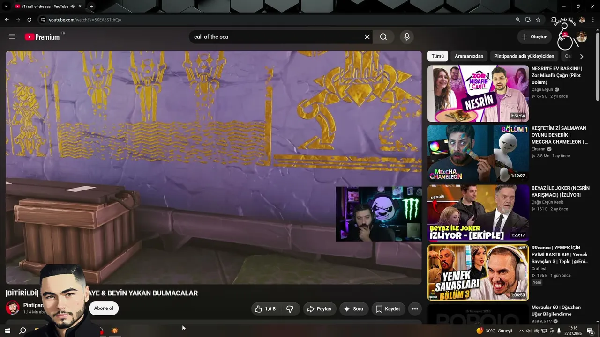600x337 pixels.
Task: Open the YouTube account avatar menu
Action: pyautogui.click(x=581, y=37)
